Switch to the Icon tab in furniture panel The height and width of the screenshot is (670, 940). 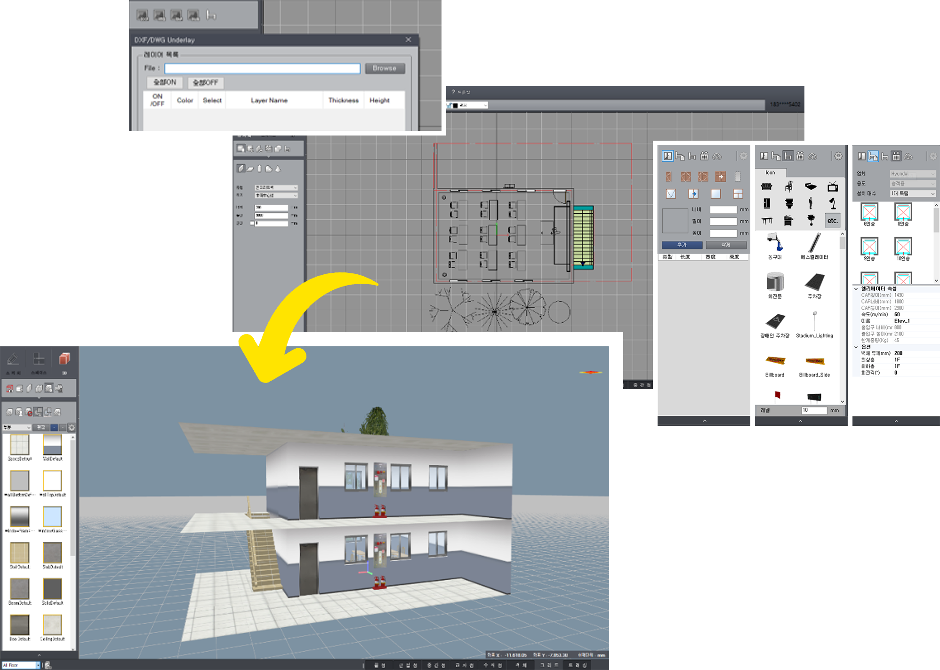tap(770, 173)
